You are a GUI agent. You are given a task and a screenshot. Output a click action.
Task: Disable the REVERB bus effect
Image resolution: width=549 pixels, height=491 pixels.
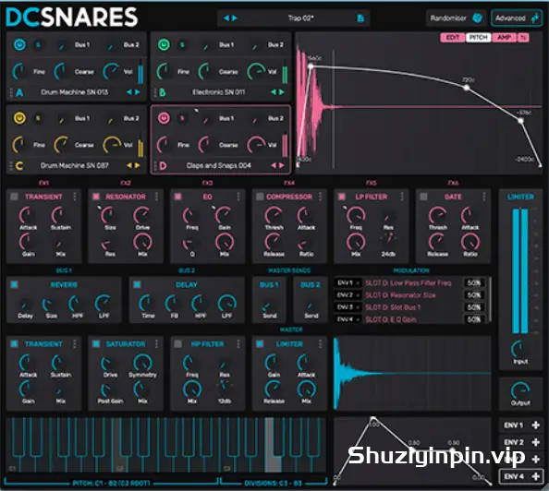click(14, 284)
